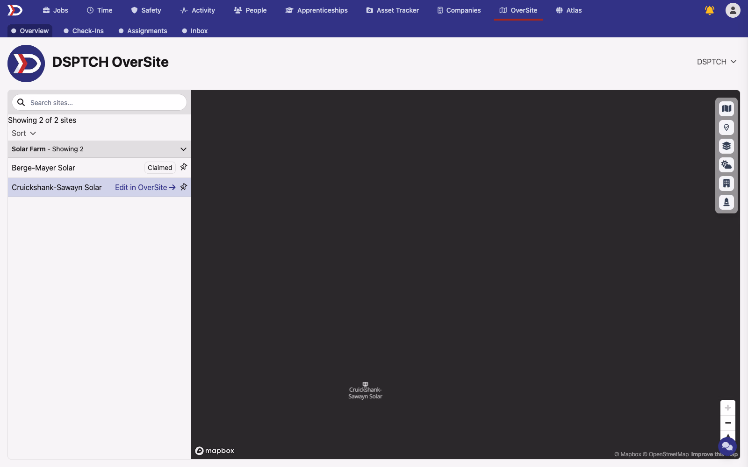Open the Atlas page
This screenshot has height=467, width=748.
click(569, 10)
